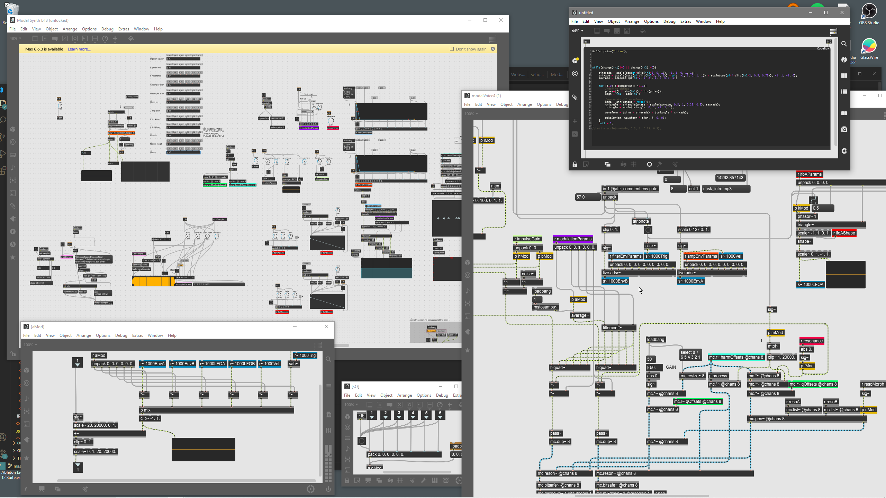Open the objects cube icon in the untitled window
886x498 pixels.
point(575,61)
